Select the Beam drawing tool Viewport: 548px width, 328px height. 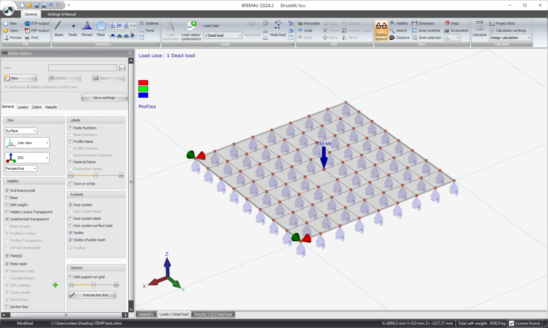tap(59, 29)
